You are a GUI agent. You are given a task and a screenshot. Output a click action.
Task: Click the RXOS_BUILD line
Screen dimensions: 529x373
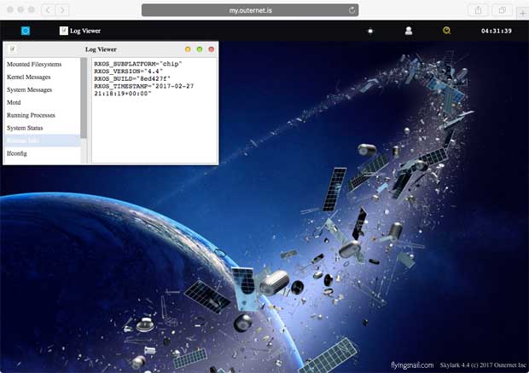coord(132,79)
